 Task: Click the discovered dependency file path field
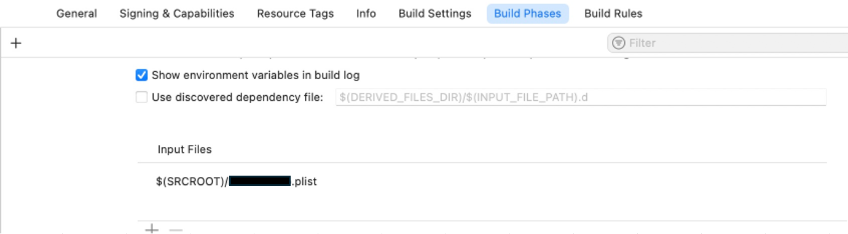[581, 97]
